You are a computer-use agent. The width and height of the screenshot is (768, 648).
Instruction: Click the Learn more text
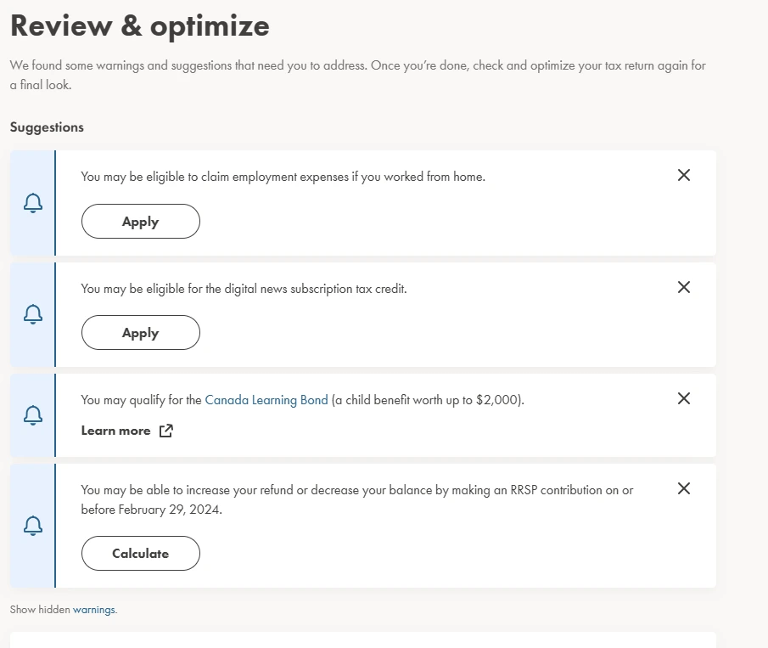tap(115, 431)
